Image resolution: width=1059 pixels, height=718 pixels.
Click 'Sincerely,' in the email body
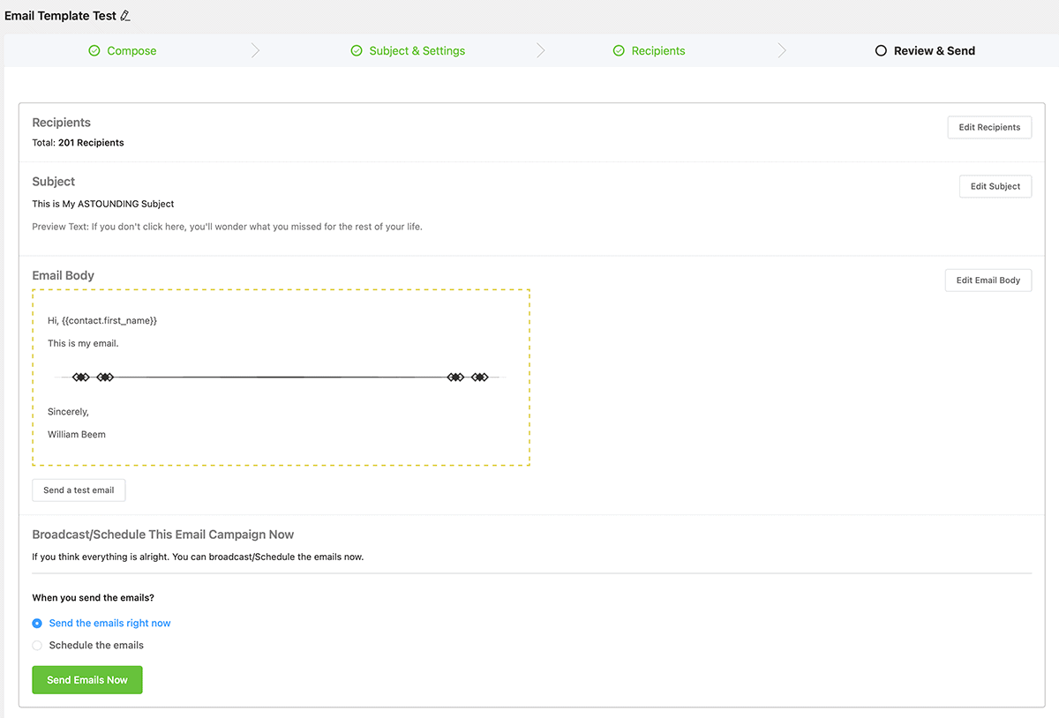[x=68, y=412]
